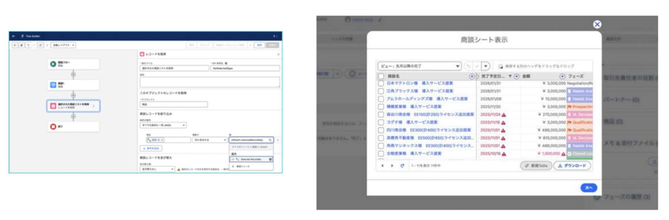Toggle the select-all checkbox in grid header
Viewport: 669px width, 220px height.
pos(381,76)
